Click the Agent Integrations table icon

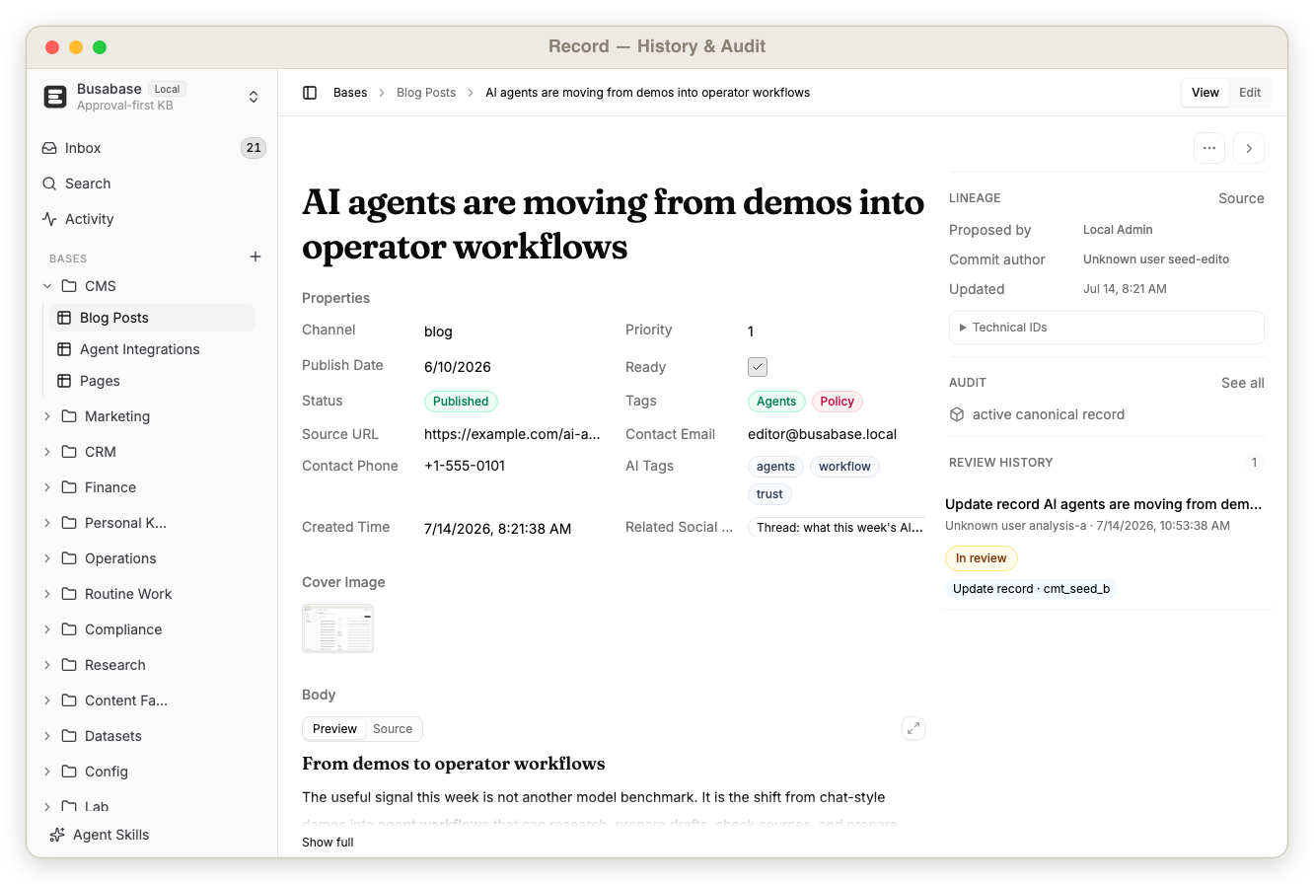[x=64, y=349]
